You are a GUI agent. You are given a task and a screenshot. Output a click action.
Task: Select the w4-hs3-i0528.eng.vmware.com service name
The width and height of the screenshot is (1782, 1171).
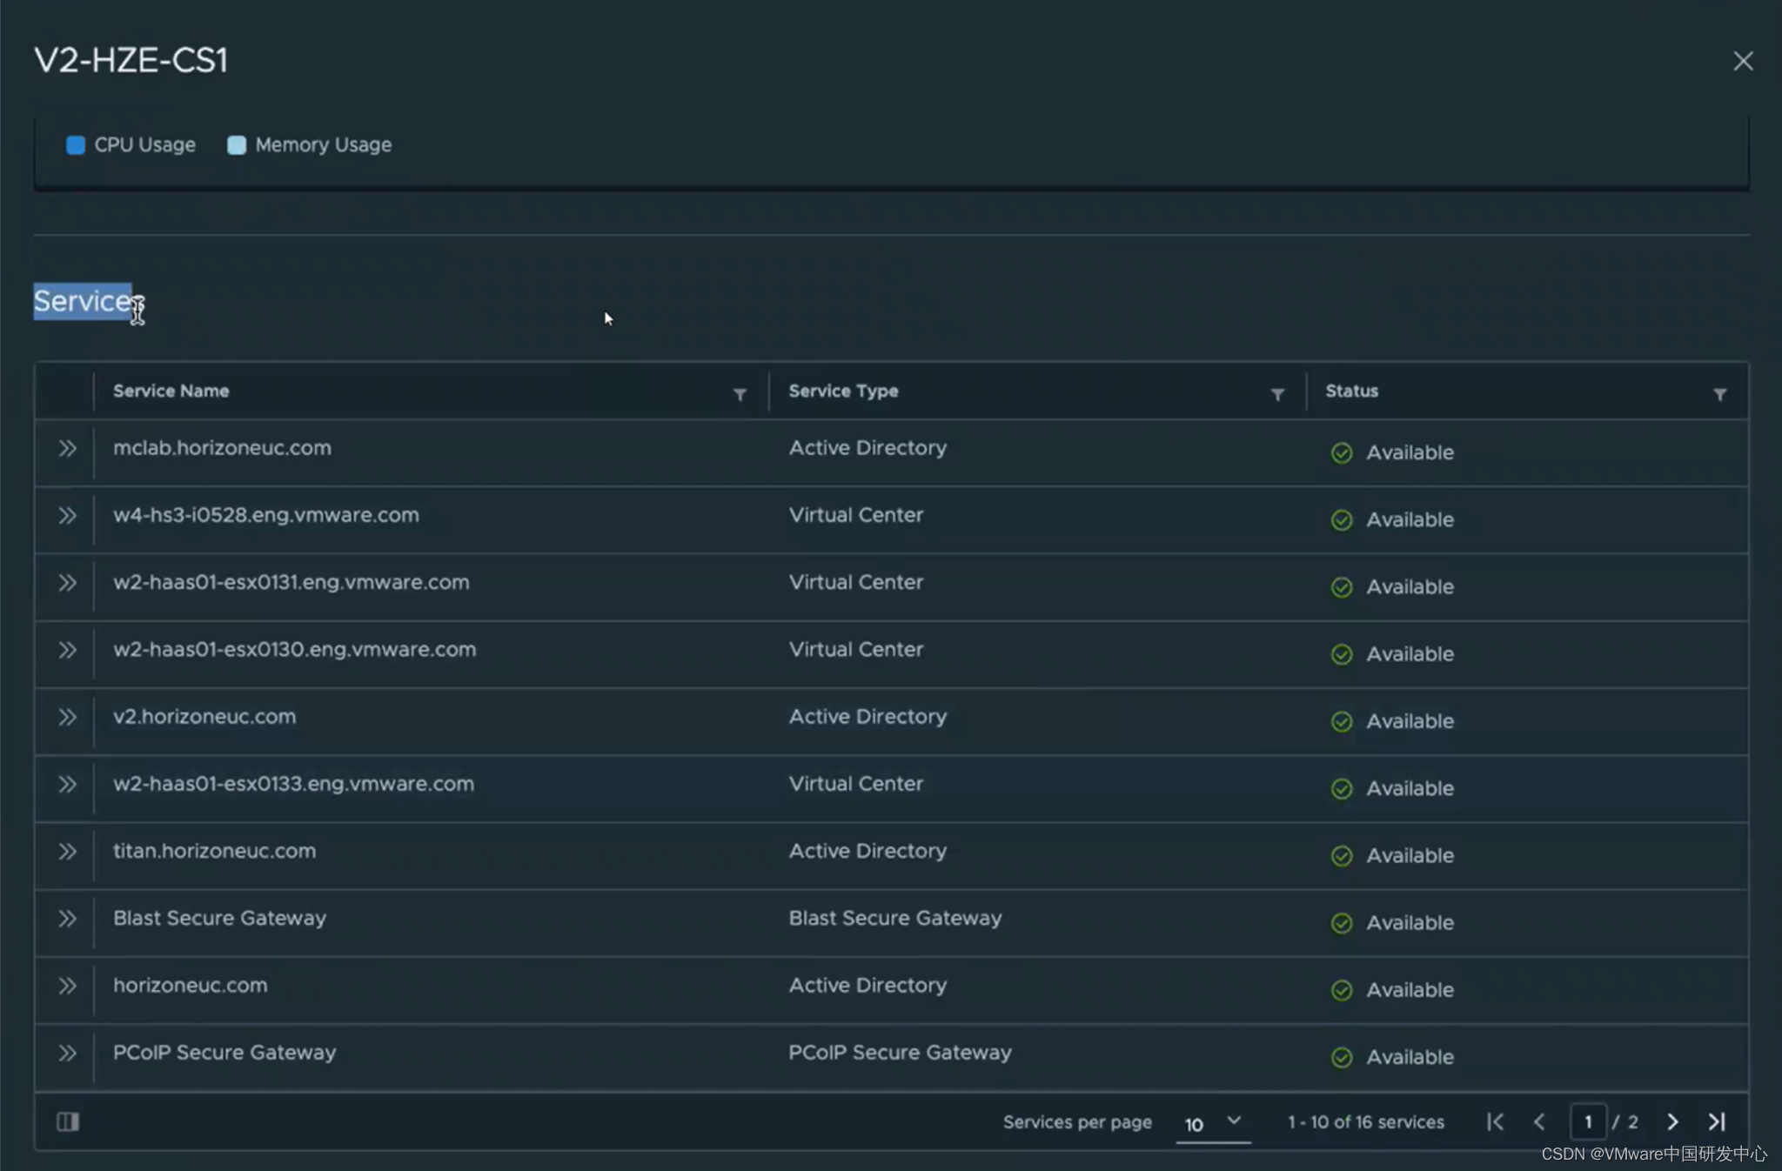(266, 515)
